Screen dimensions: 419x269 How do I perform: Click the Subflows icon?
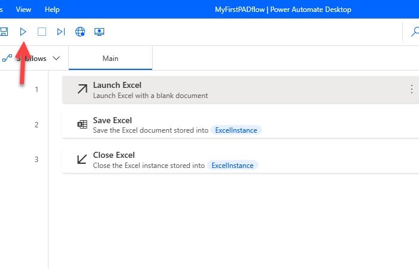pyautogui.click(x=7, y=58)
